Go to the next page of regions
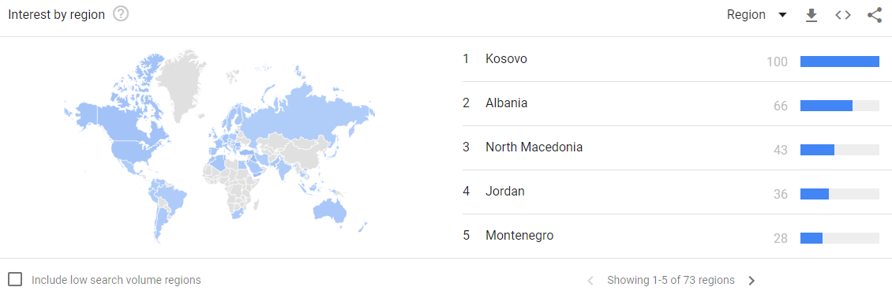892x302 pixels. (751, 281)
